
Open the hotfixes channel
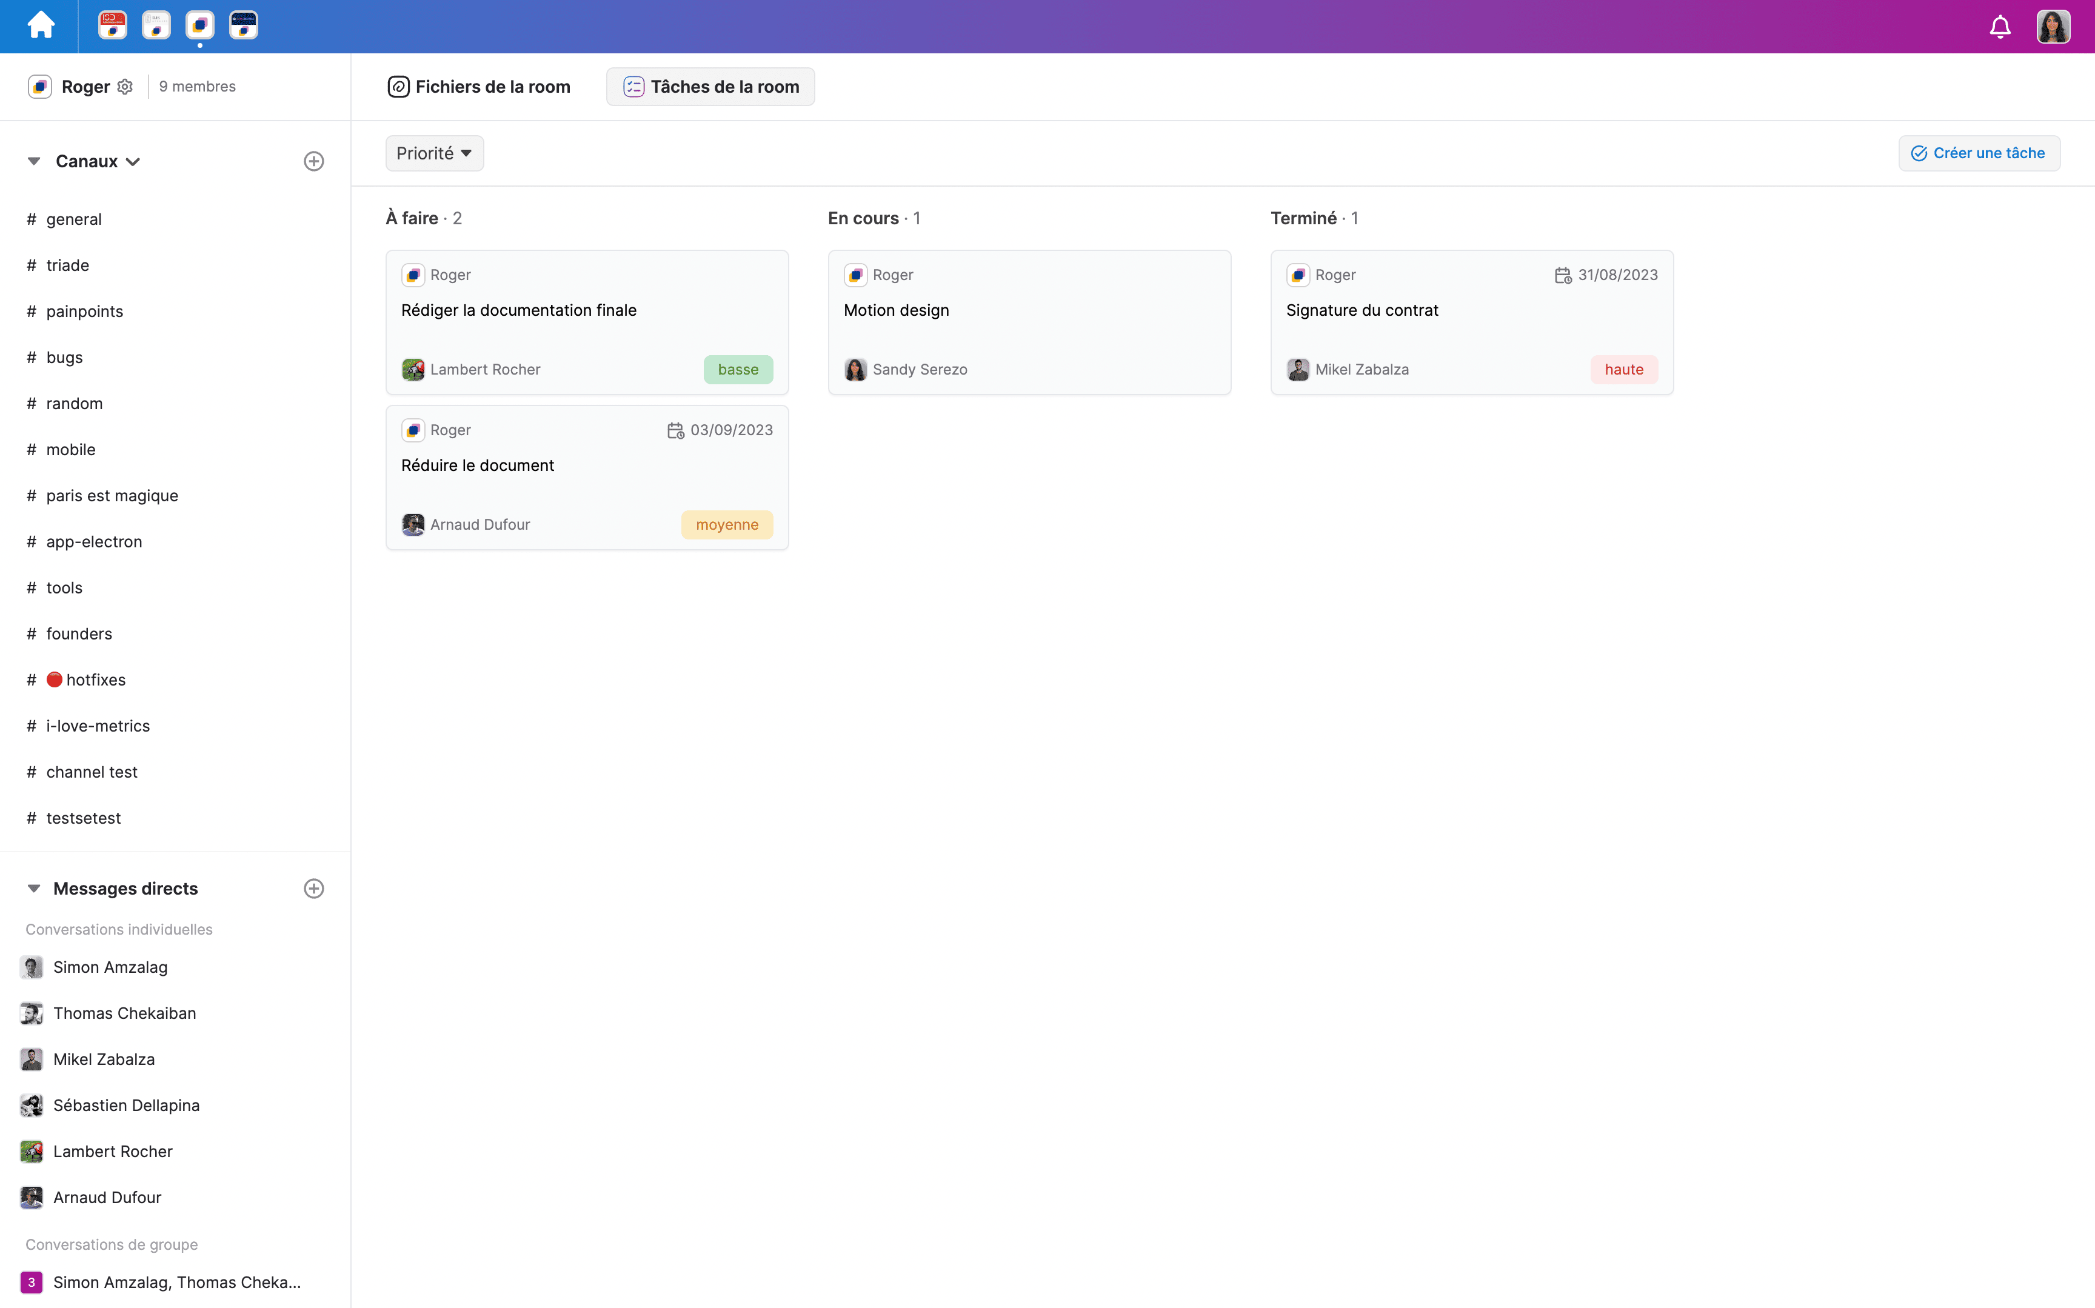click(95, 680)
